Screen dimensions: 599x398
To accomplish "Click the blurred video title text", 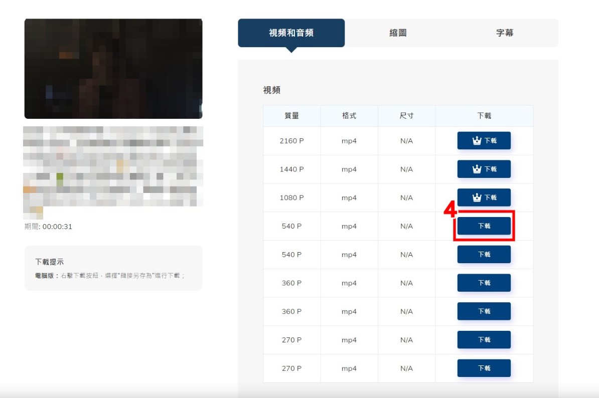I will pyautogui.click(x=113, y=166).
